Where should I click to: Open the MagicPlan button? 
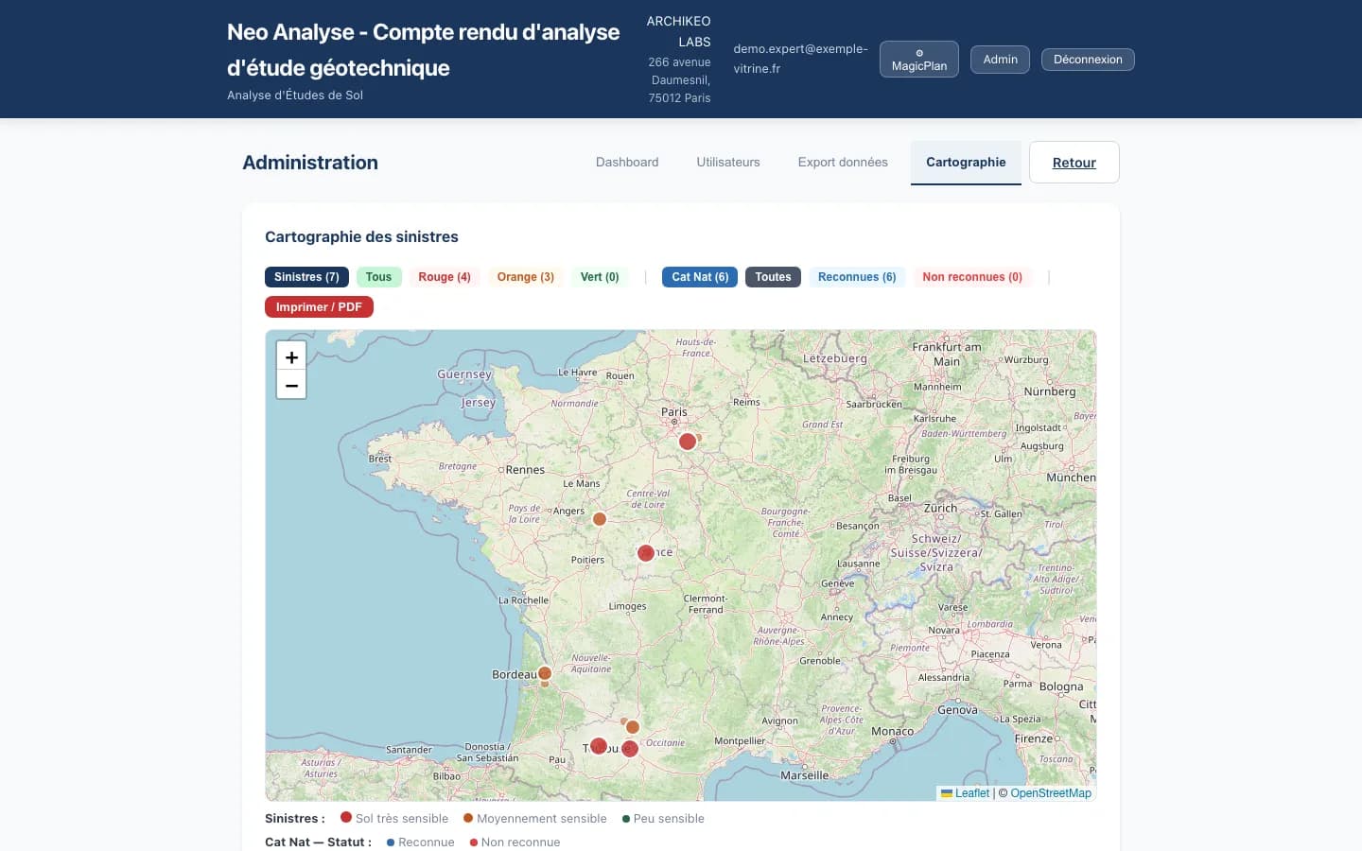(x=918, y=60)
